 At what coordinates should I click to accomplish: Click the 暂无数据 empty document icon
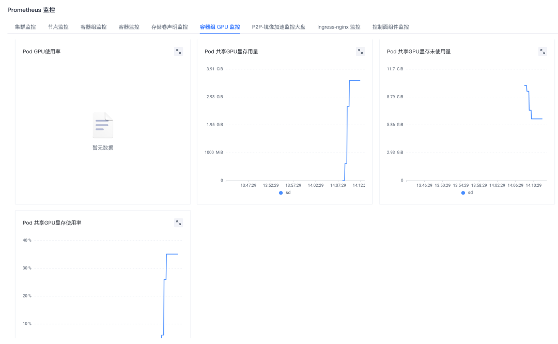[x=103, y=125]
